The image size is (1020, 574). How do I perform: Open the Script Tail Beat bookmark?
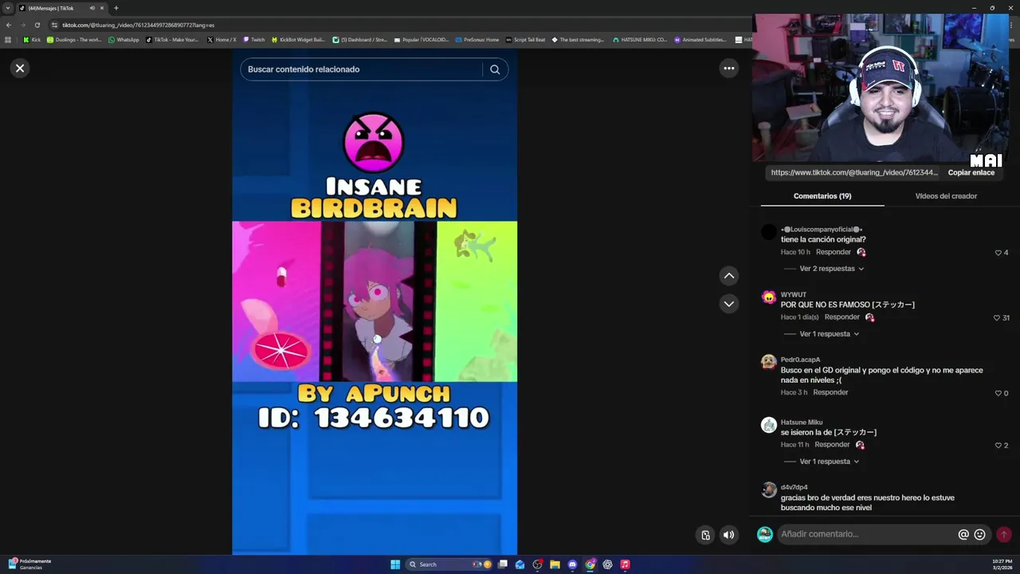coord(525,39)
